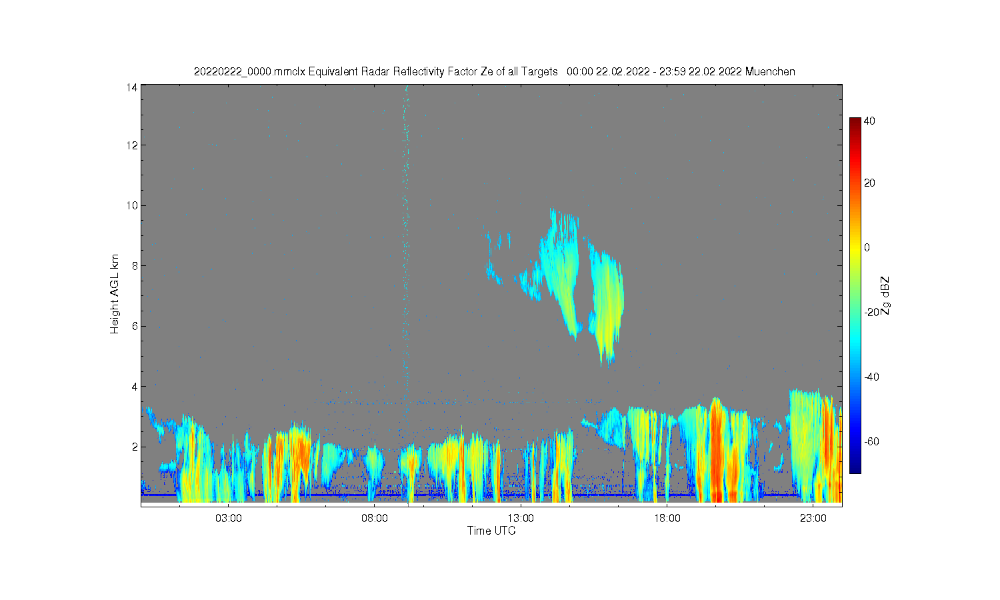Click the 03:00 time tick label
Screen dimensions: 1000x600
coord(228,519)
